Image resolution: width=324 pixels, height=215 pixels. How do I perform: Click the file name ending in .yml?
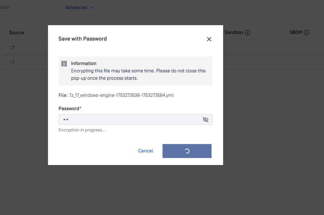[x=121, y=95]
